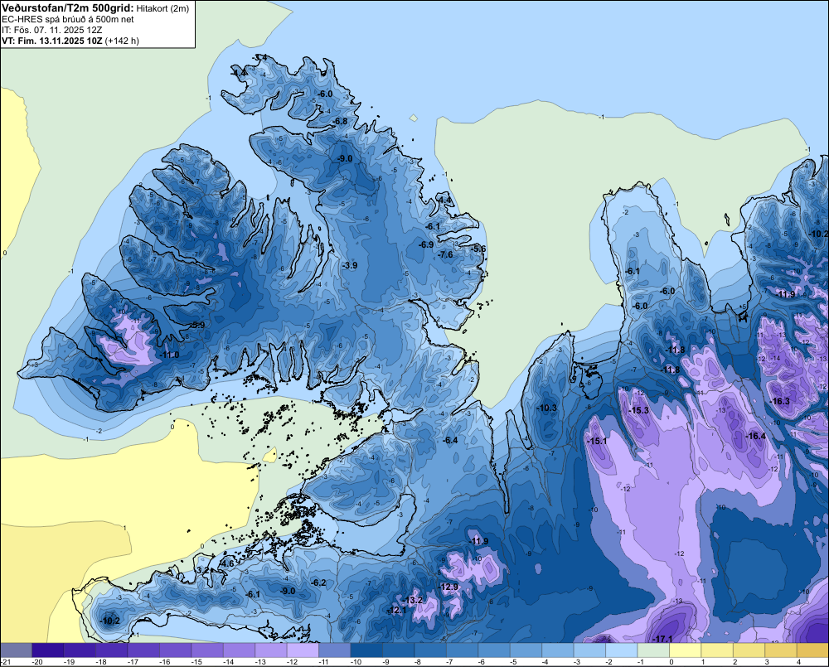The width and height of the screenshot is (829, 667).
Task: Click the legend swatch labeled 1
Action: [717, 650]
